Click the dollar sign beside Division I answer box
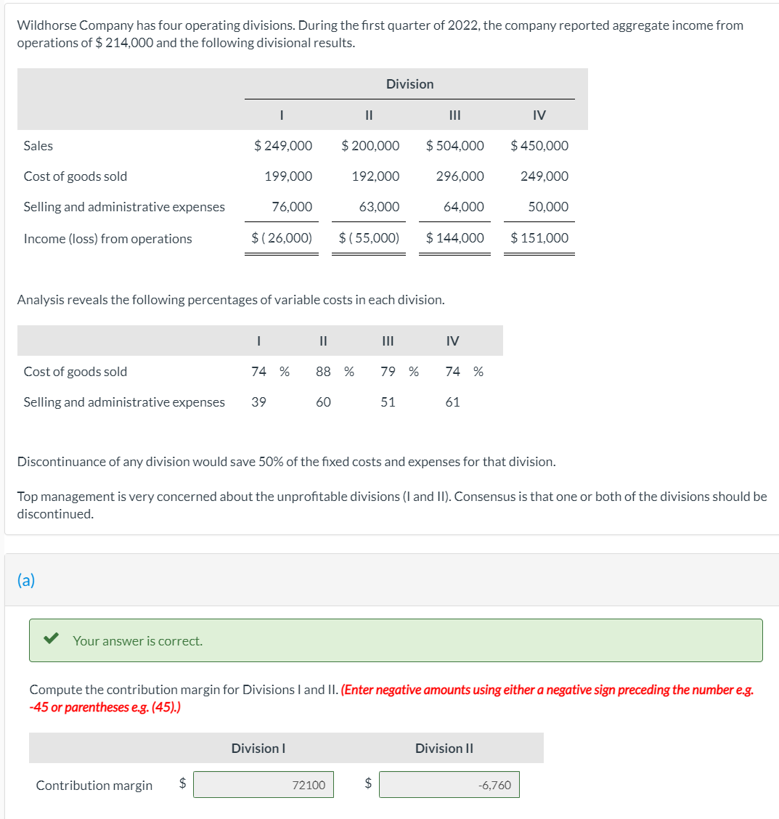The width and height of the screenshot is (779, 819). (182, 785)
